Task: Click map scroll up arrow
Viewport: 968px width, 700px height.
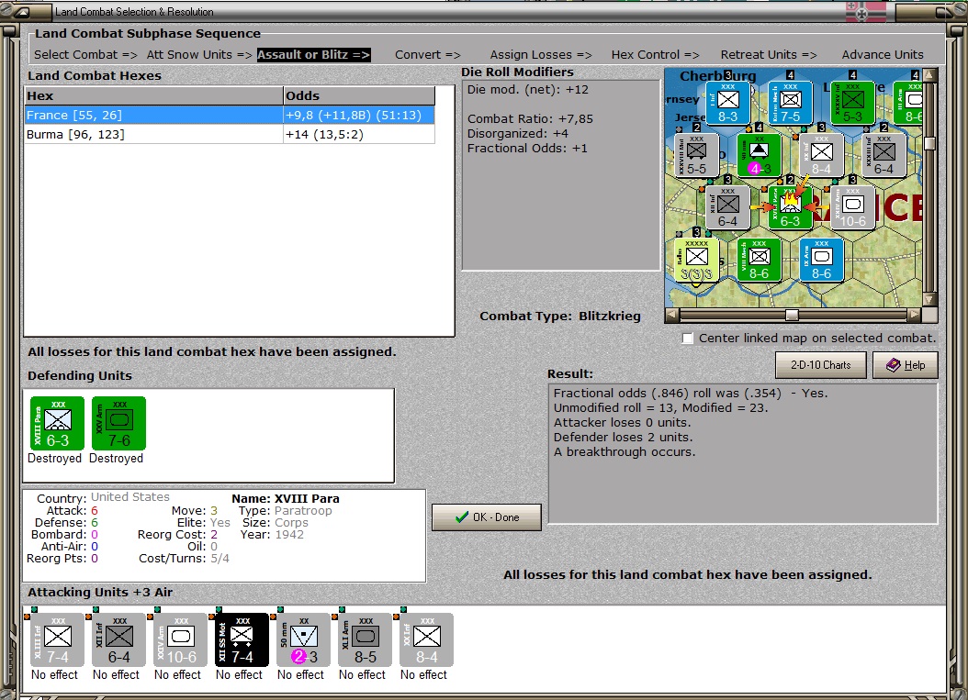Action: [929, 75]
